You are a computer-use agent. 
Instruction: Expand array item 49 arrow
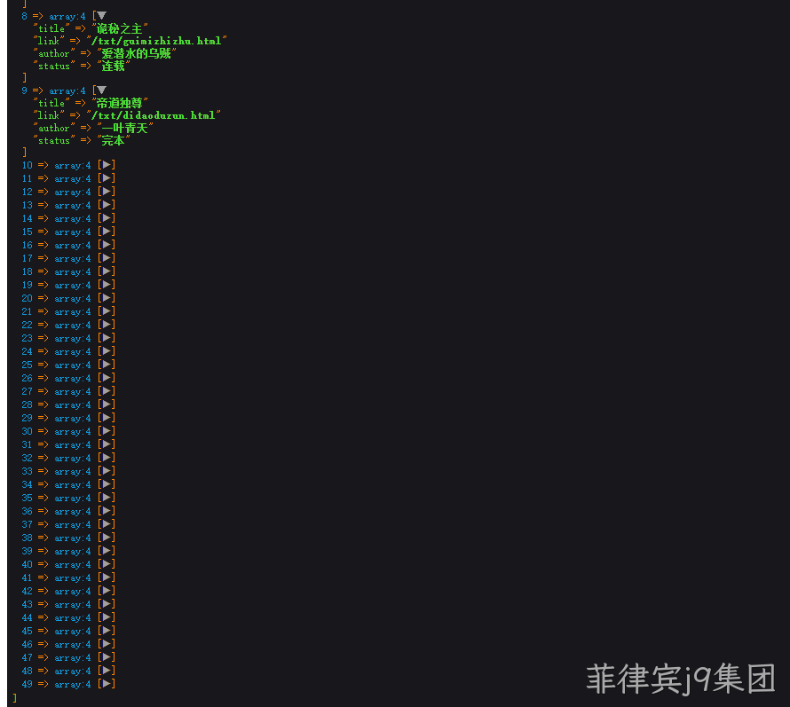107,683
